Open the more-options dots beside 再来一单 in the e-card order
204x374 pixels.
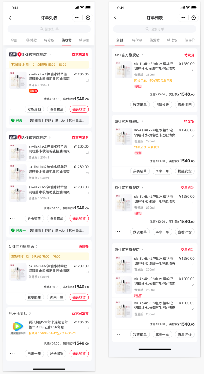pos(12,353)
